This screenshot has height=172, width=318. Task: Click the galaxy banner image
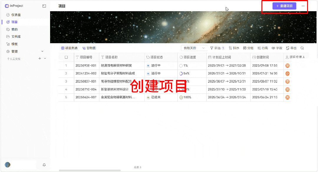pyautogui.click(x=183, y=27)
